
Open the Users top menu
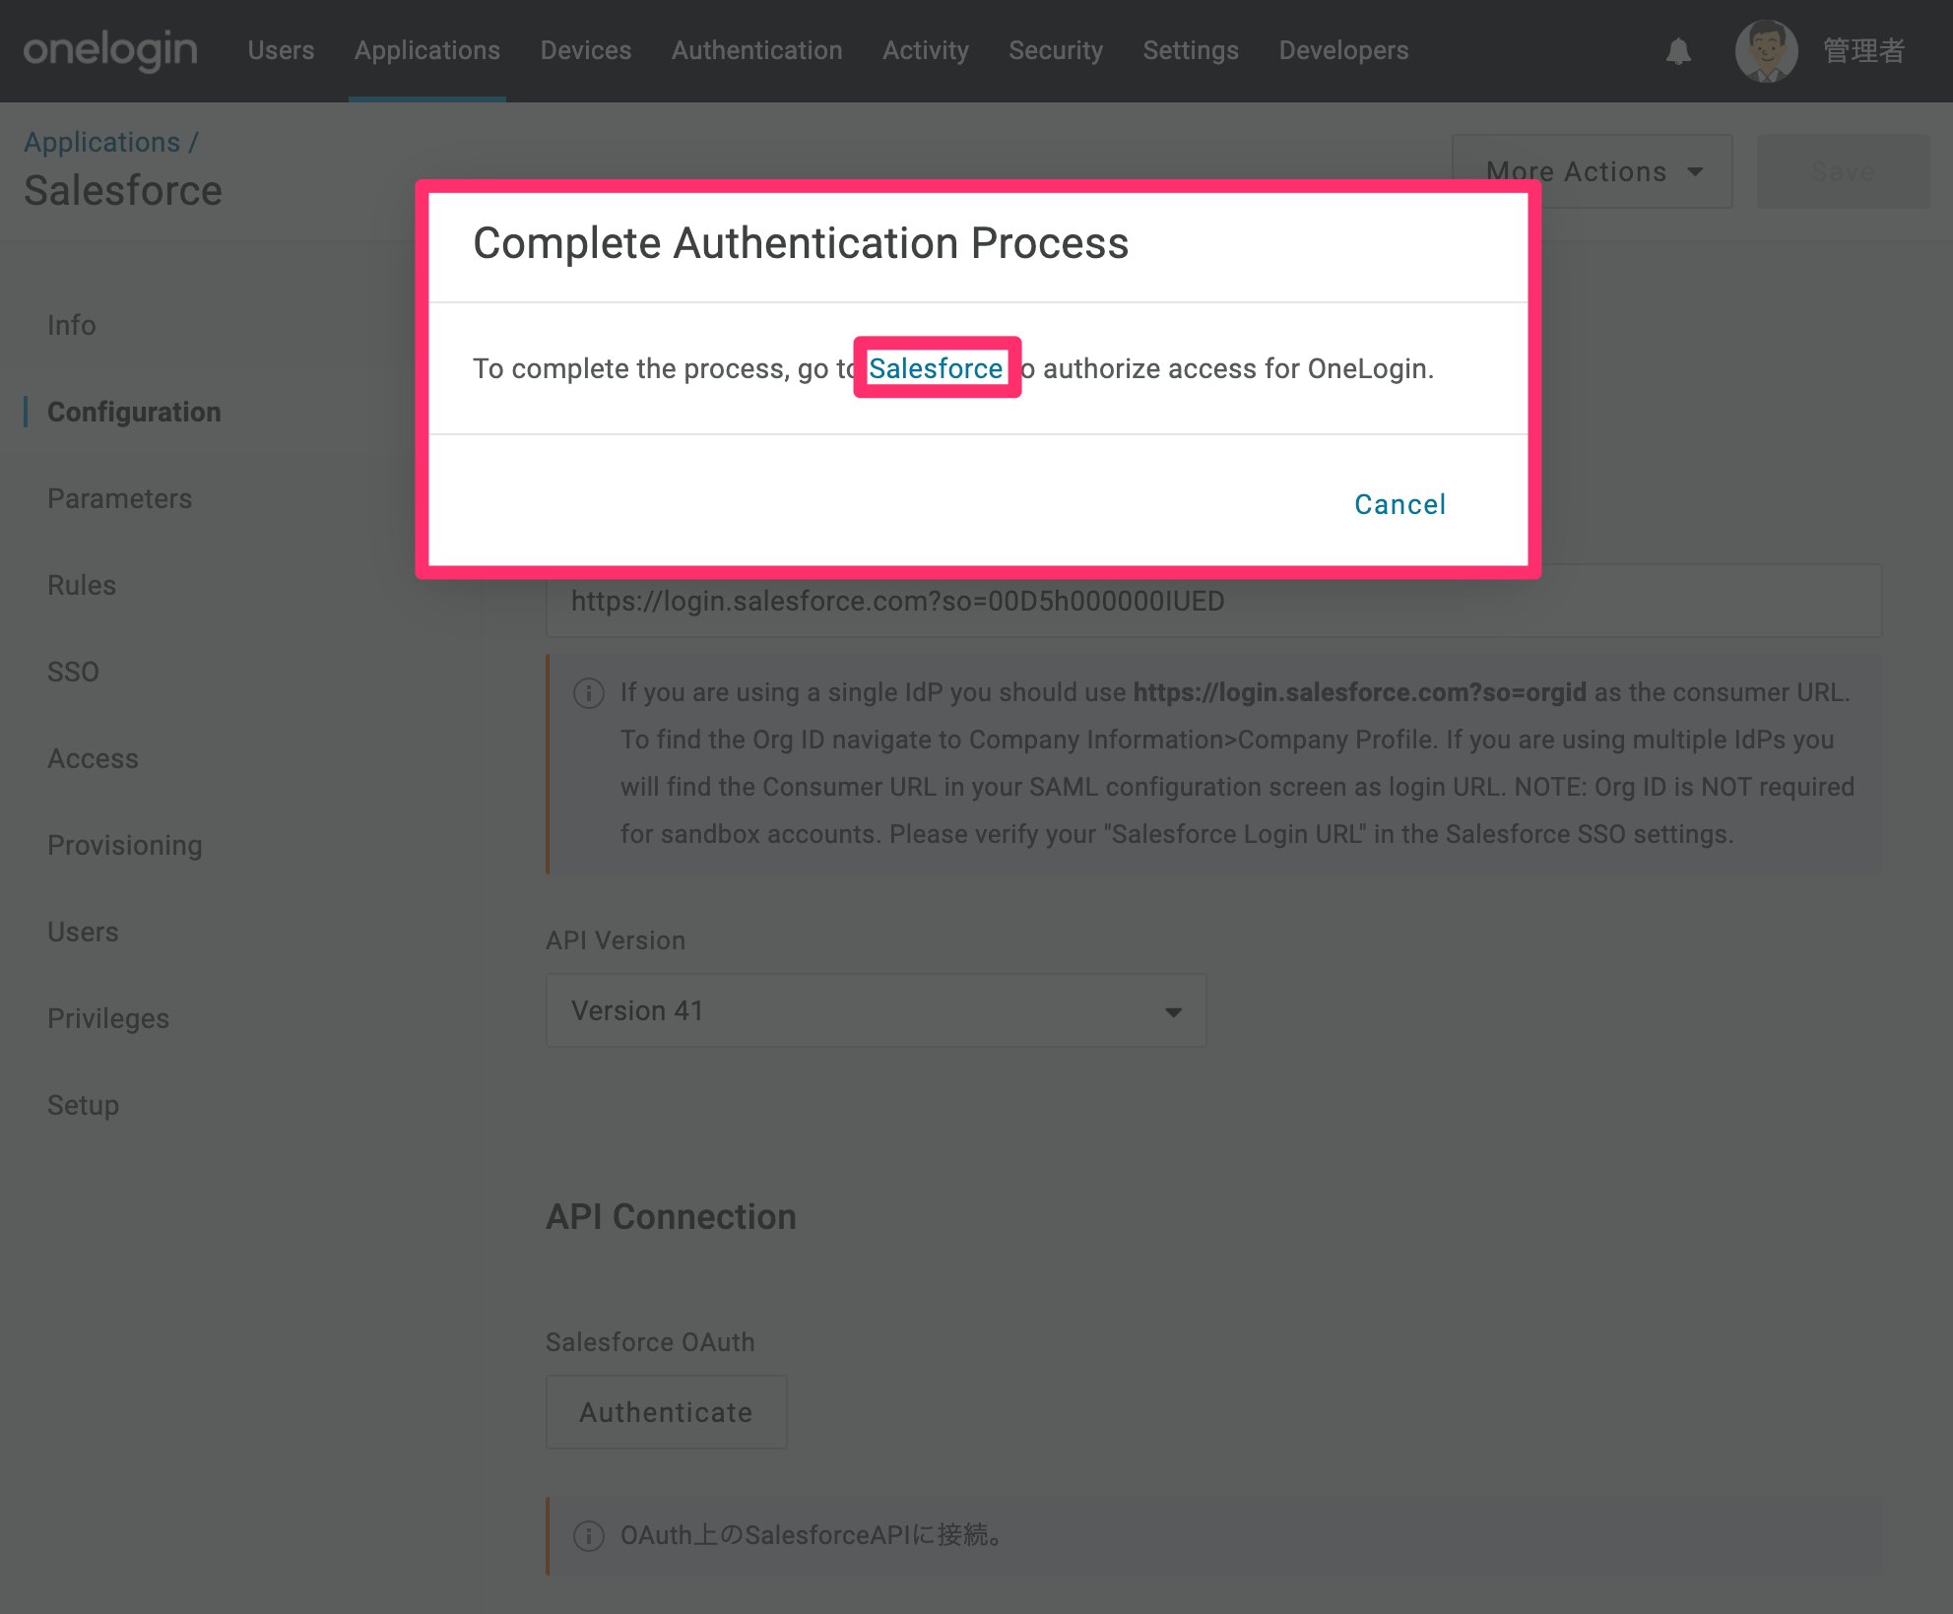click(x=281, y=50)
